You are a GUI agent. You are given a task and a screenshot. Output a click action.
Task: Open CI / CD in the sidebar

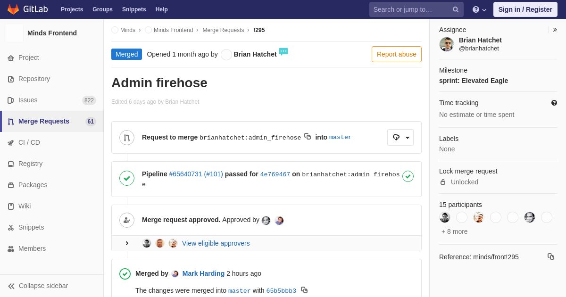(x=52, y=142)
